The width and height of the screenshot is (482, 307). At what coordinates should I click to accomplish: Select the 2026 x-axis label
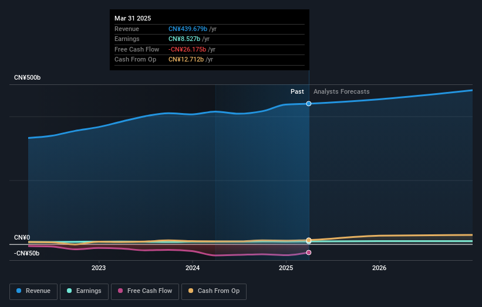pyautogui.click(x=379, y=268)
